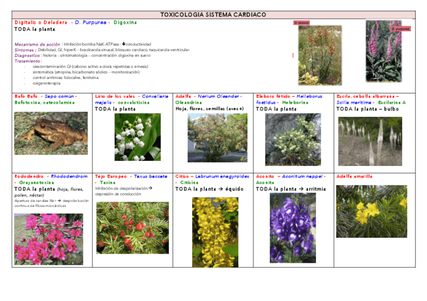Click the pink oleander bush photo
This screenshot has height=301, width=427.
[x=218, y=137]
